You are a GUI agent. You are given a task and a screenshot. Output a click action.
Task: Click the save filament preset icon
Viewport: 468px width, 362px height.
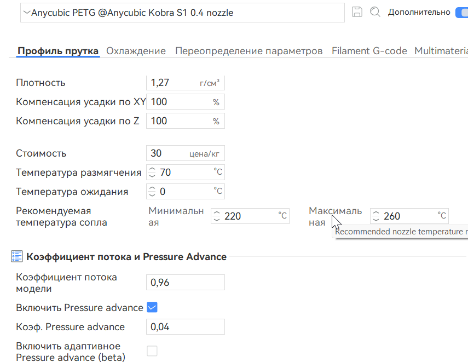(357, 12)
